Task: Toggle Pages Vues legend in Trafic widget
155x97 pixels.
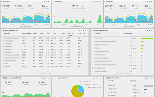Action: [9, 85]
